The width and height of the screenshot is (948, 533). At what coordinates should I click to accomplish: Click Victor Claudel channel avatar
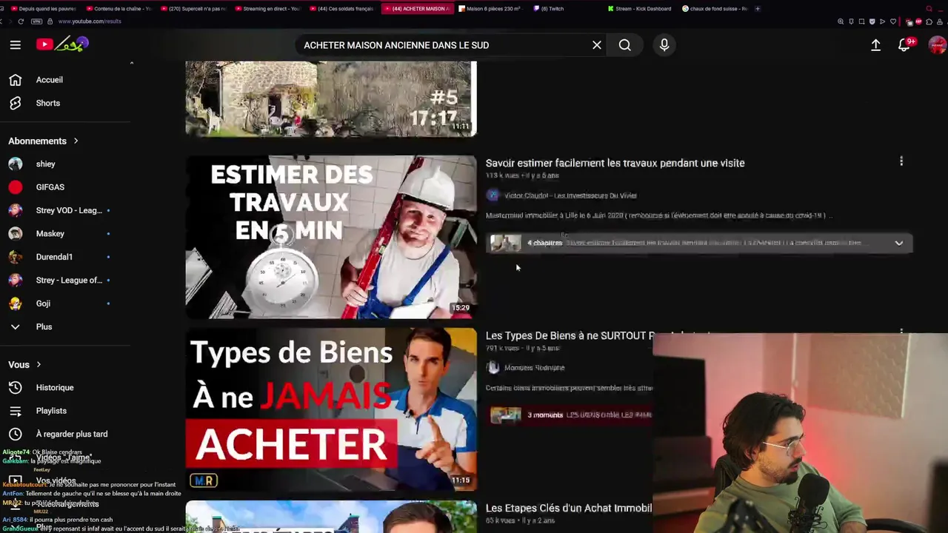click(493, 195)
